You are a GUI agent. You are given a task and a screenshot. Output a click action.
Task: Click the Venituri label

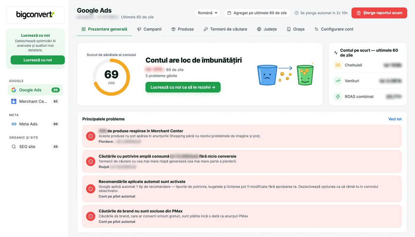(x=352, y=81)
